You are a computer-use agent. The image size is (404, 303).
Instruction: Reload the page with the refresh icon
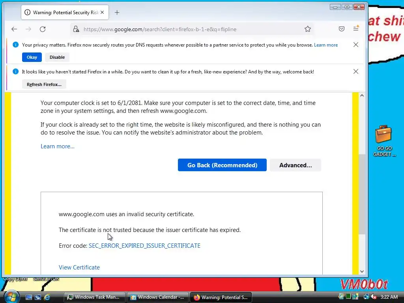[43, 29]
